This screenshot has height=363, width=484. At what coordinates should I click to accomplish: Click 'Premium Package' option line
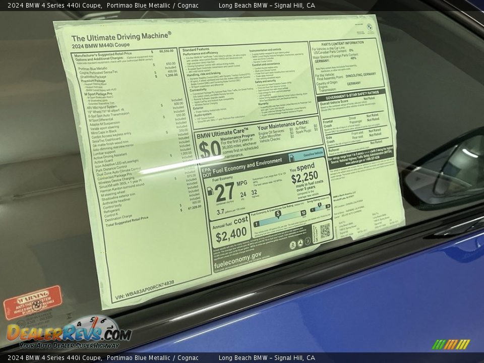click(x=93, y=81)
